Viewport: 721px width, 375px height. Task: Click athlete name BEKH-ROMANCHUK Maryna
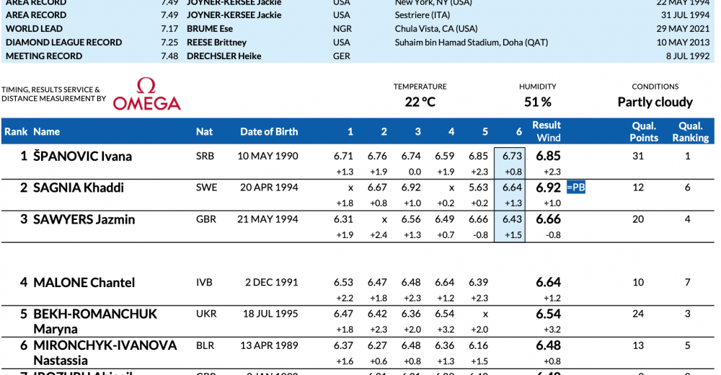click(94, 321)
